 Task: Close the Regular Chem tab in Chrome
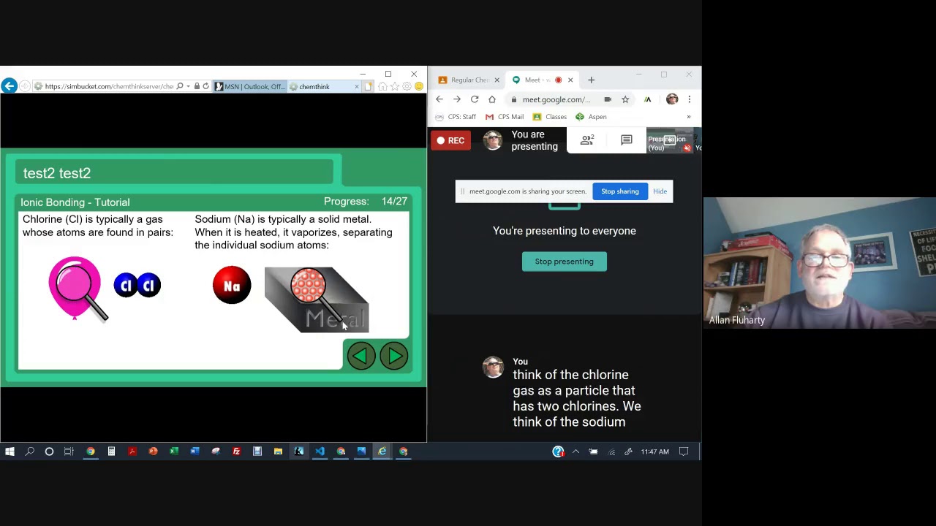point(497,80)
